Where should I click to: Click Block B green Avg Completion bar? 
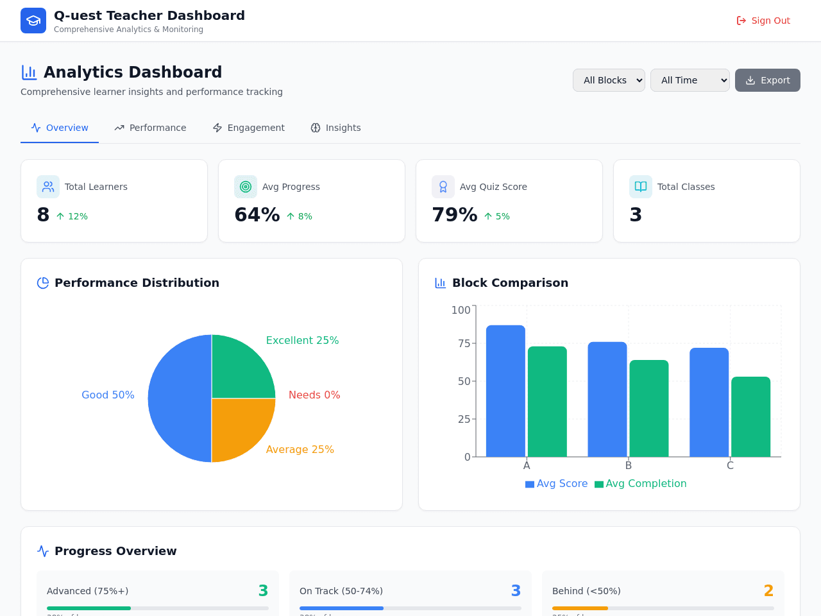point(649,408)
